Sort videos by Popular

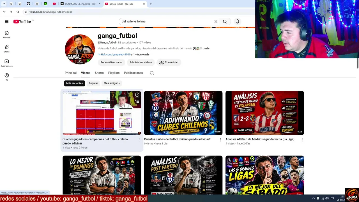click(x=93, y=83)
